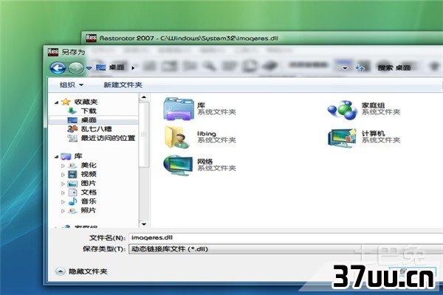Select the 库 system folder icon

(179, 109)
